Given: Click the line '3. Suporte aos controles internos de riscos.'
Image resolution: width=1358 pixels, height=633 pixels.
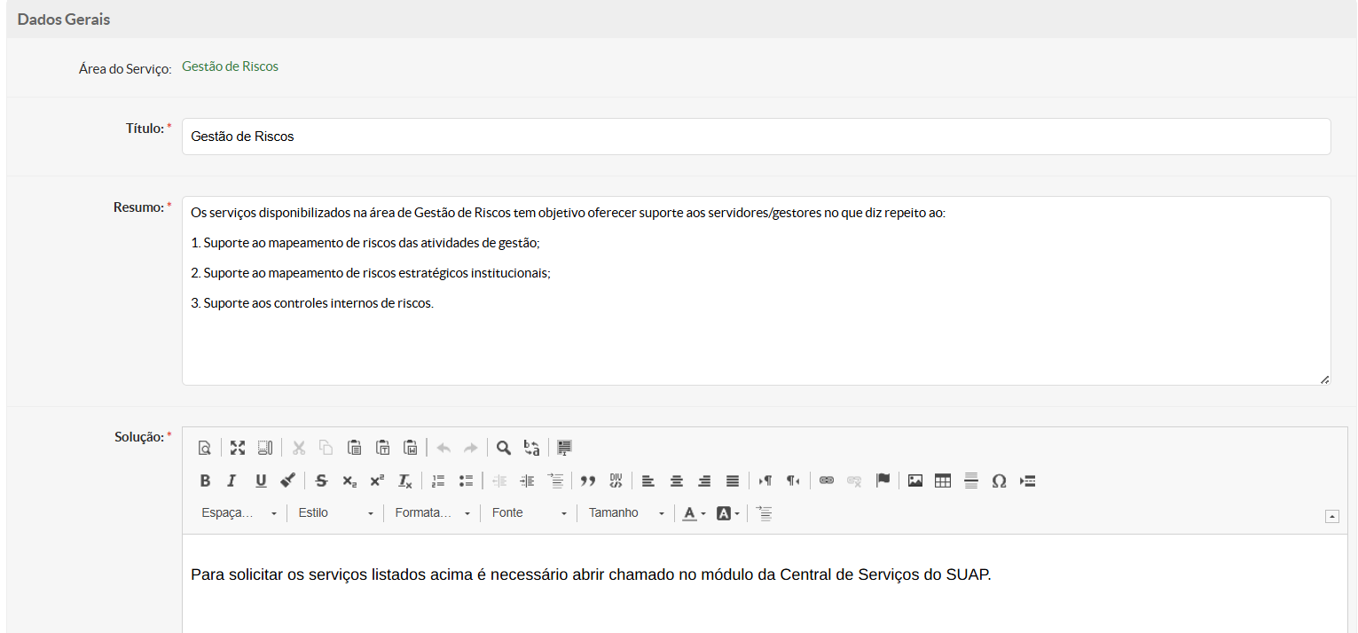Looking at the screenshot, I should [312, 303].
